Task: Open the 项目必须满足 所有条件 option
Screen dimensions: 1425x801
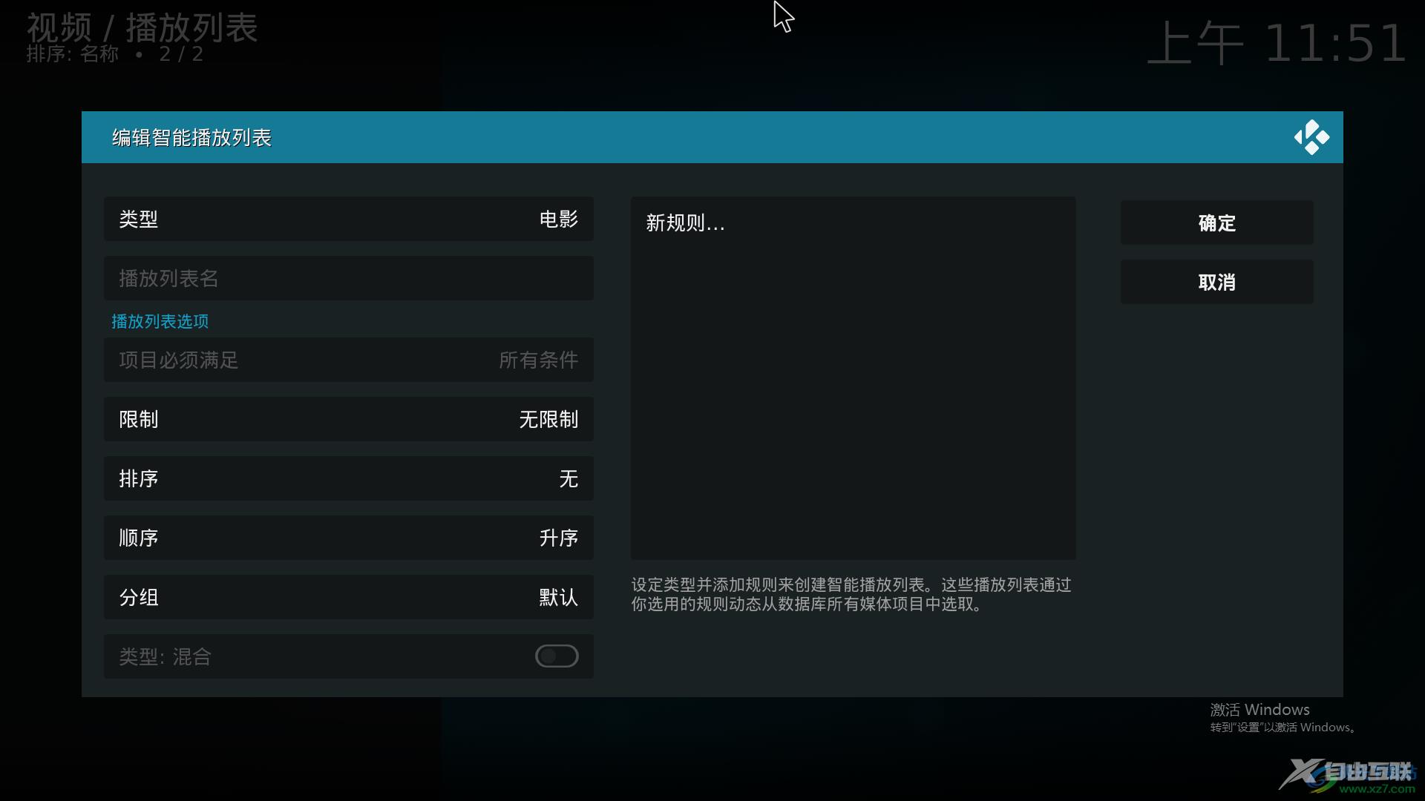Action: tap(349, 360)
